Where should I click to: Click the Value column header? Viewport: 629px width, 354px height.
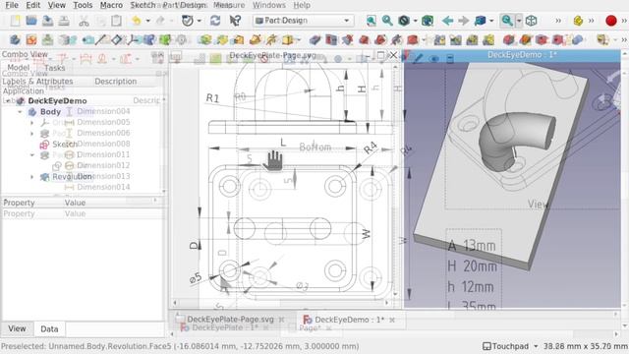(x=75, y=203)
